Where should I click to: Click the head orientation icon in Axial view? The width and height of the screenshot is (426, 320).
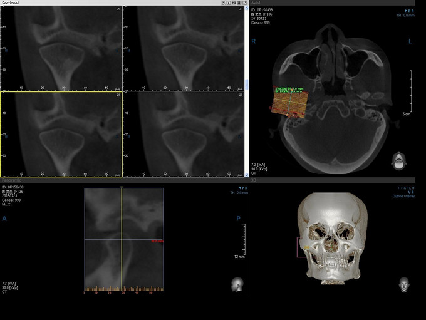(398, 161)
